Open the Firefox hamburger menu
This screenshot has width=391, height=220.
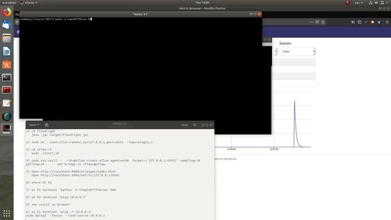click(387, 22)
